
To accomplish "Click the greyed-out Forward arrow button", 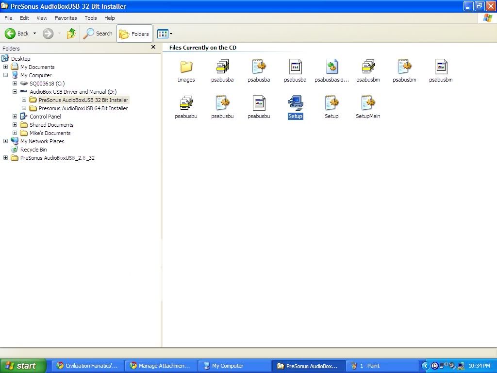I will point(48,34).
